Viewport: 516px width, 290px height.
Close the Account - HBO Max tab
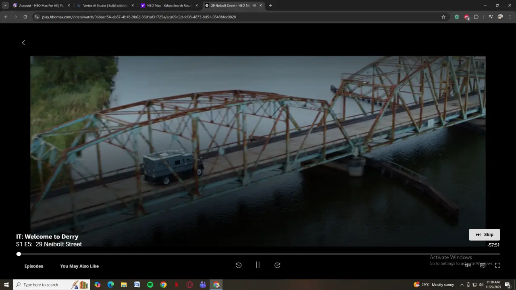tap(69, 6)
